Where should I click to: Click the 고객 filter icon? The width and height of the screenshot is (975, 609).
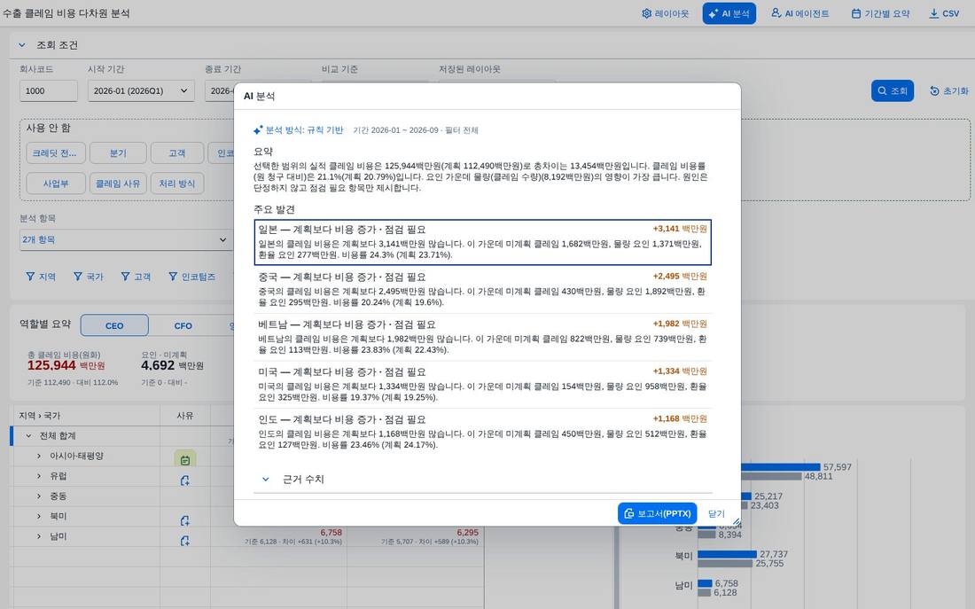pyautogui.click(x=126, y=277)
